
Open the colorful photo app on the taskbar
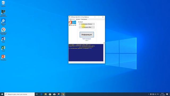59,94
